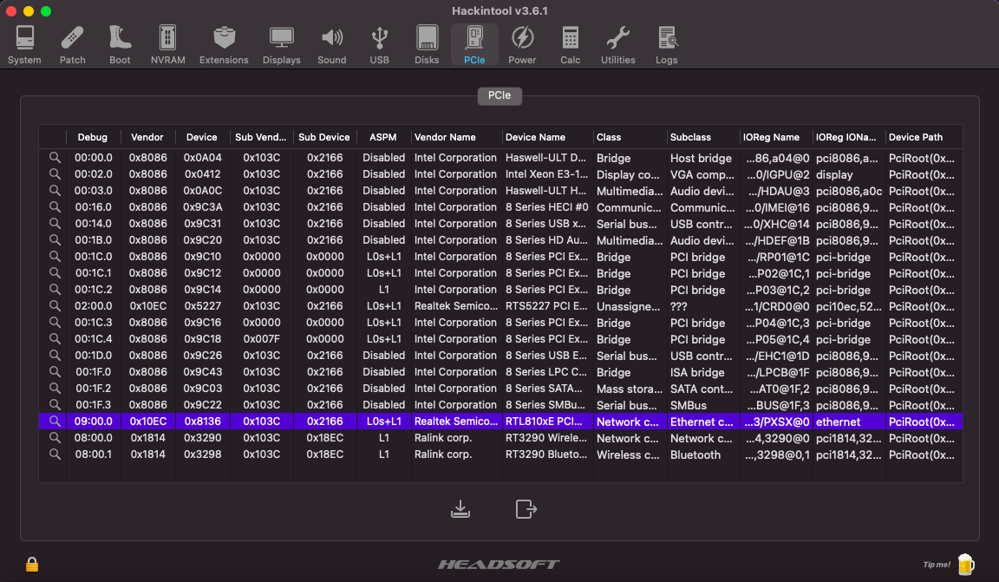Open the Utilities section
Screen dimensions: 999x582
[x=617, y=45]
